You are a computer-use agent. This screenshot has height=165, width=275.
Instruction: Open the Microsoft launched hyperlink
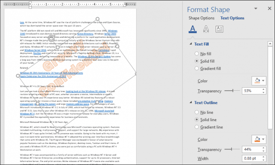104,110
